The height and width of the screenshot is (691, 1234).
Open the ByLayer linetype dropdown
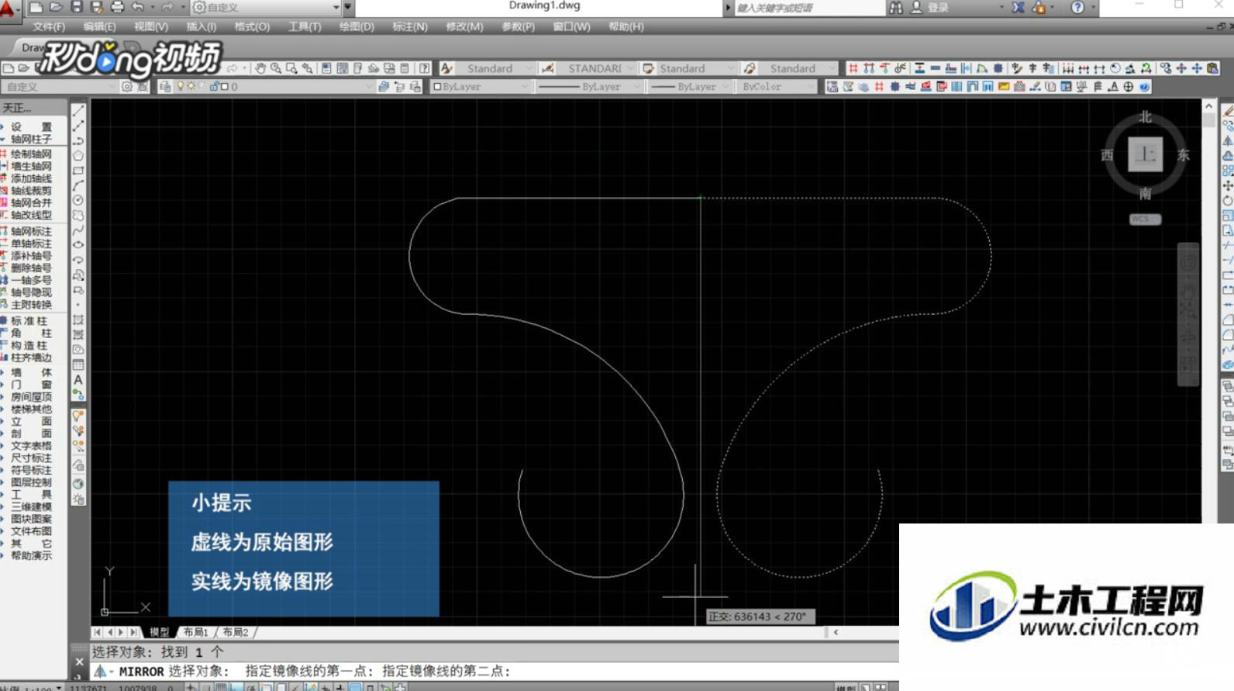click(x=590, y=87)
